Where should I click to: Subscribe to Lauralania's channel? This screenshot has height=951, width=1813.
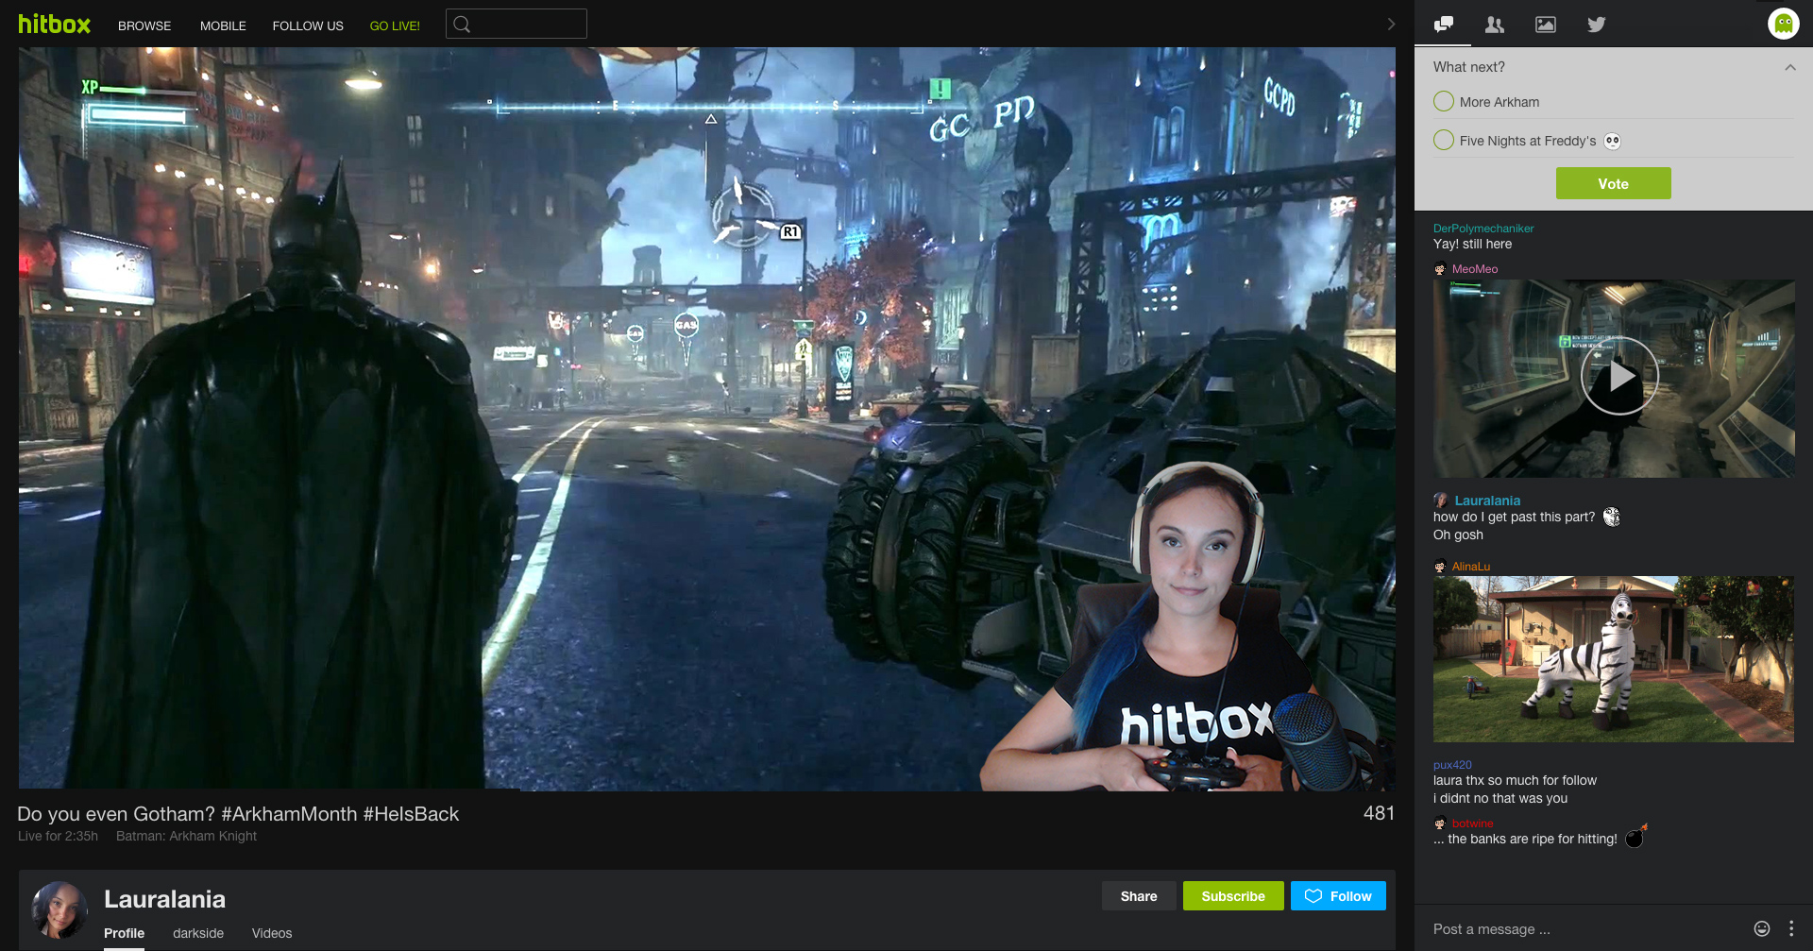pos(1233,896)
